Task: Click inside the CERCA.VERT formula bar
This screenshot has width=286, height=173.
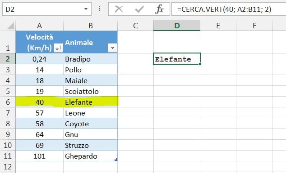Action: [x=229, y=9]
